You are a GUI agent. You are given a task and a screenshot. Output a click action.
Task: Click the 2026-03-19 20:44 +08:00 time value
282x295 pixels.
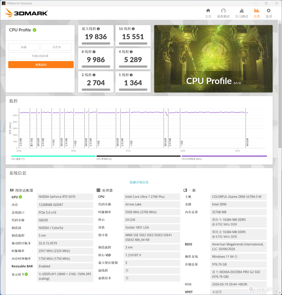point(238,284)
